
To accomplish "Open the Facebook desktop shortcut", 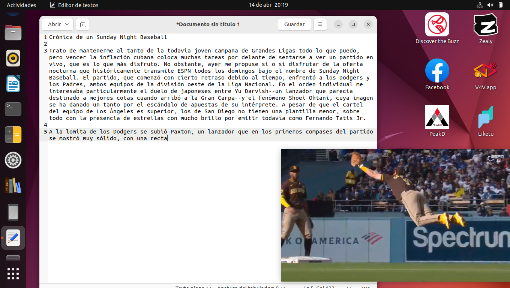I will (x=437, y=74).
